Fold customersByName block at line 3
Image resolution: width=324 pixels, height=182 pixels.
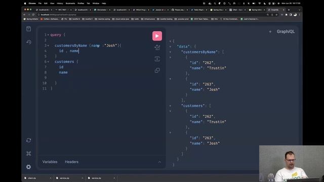pos(48,45)
